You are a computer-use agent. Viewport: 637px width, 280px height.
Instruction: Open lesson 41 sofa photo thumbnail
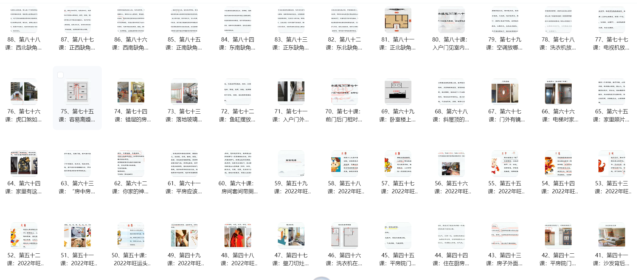pyautogui.click(x=611, y=236)
